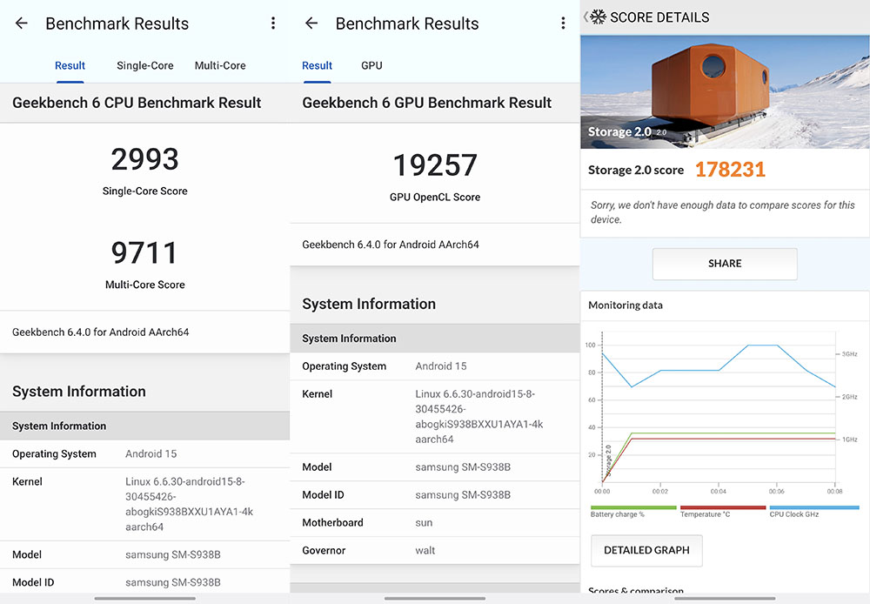Tap the Model row on the CPU screen
The height and width of the screenshot is (604, 870).
[144, 554]
